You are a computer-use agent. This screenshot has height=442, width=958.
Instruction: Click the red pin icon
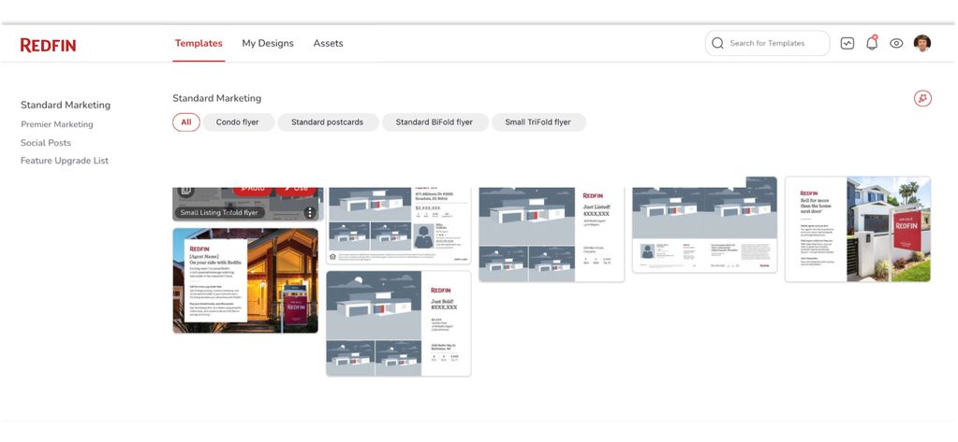coord(922,98)
